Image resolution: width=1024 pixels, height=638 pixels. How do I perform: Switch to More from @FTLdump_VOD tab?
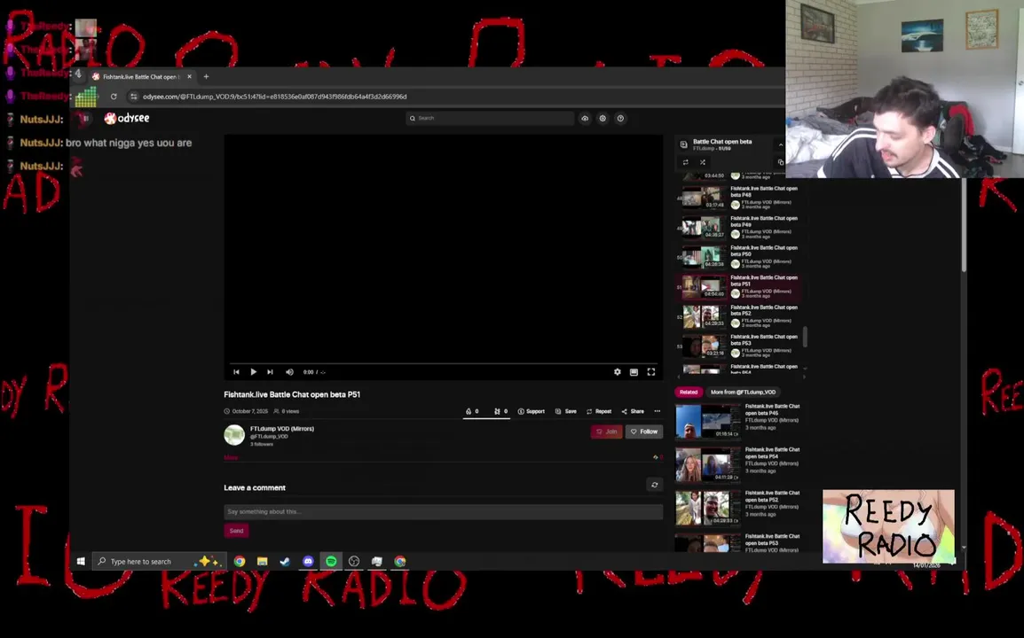(x=744, y=392)
